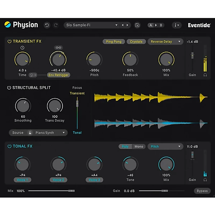This screenshot has height=215, width=215.
Task: Click the Crystals button
Action: pos(136,42)
